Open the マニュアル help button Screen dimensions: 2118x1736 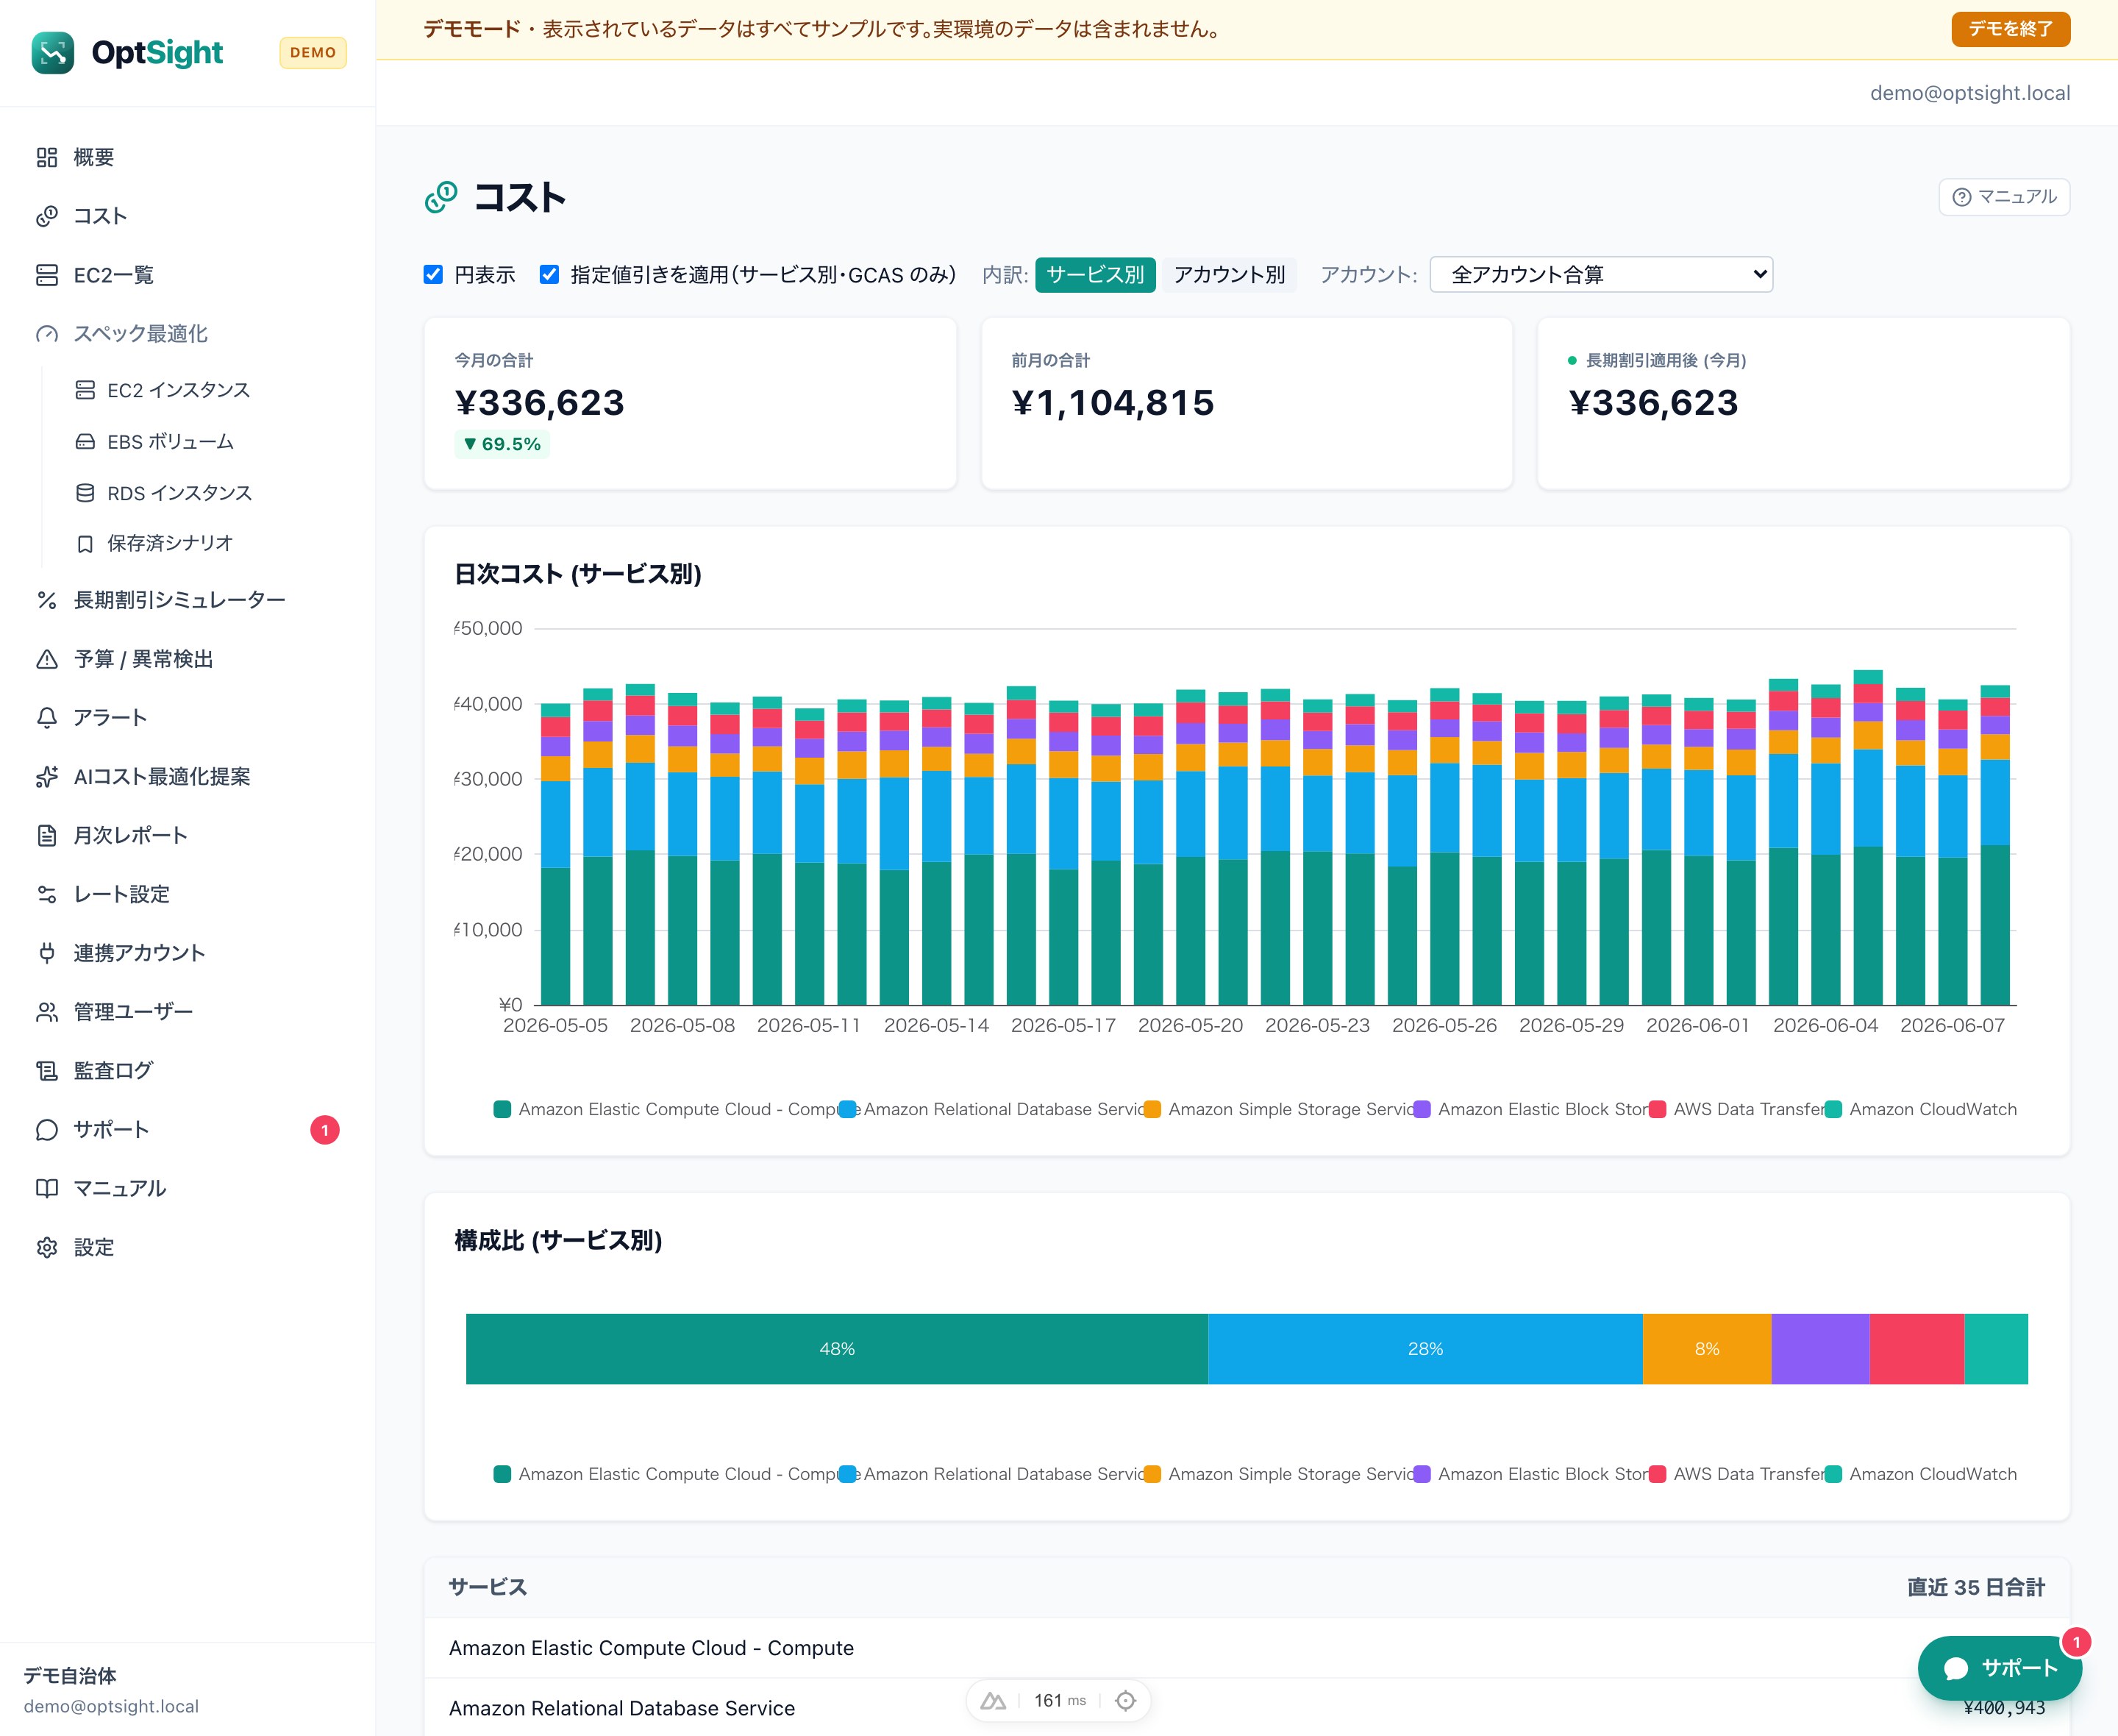pyautogui.click(x=2004, y=197)
